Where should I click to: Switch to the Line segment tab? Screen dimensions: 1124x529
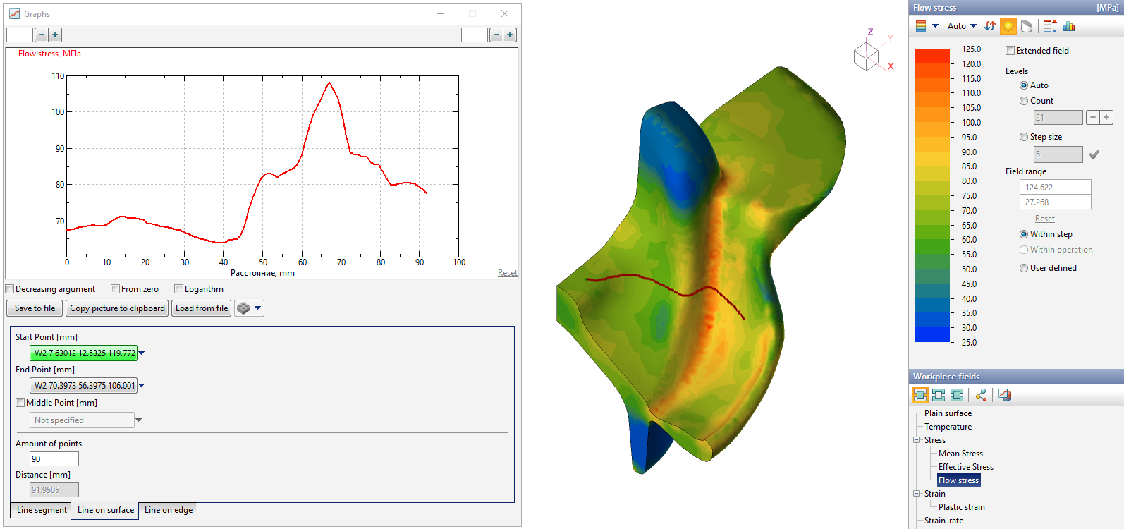(x=42, y=510)
